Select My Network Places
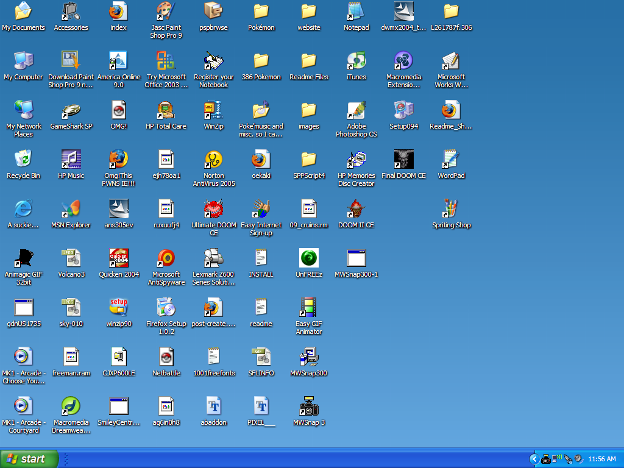The height and width of the screenshot is (468, 624). 24,110
